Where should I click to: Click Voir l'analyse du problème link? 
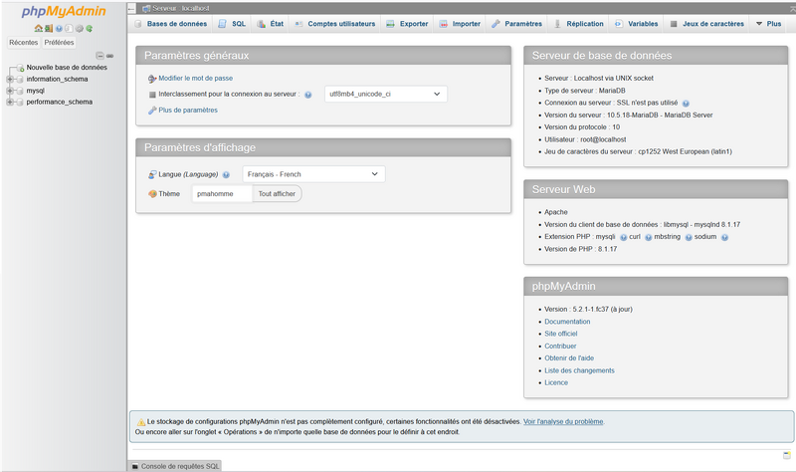(x=563, y=421)
